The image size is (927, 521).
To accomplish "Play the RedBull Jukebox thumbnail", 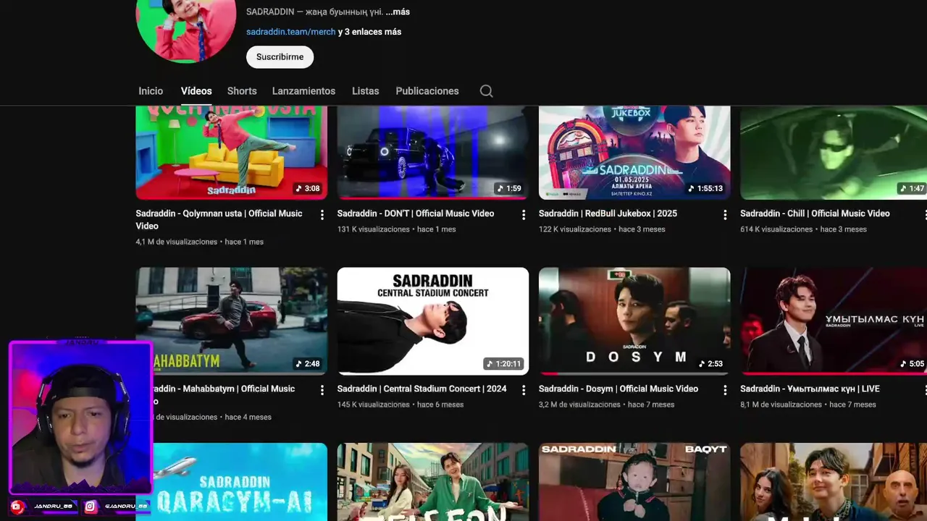I will pyautogui.click(x=634, y=153).
